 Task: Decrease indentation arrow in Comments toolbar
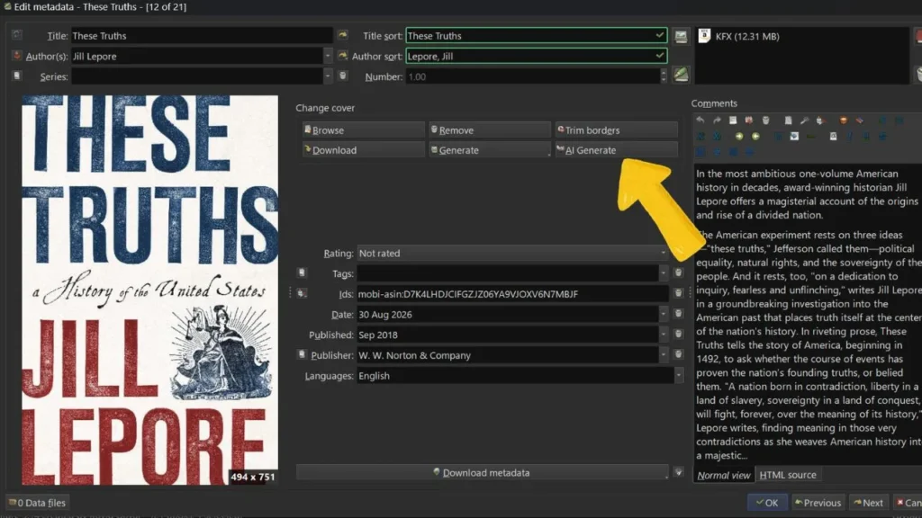755,137
